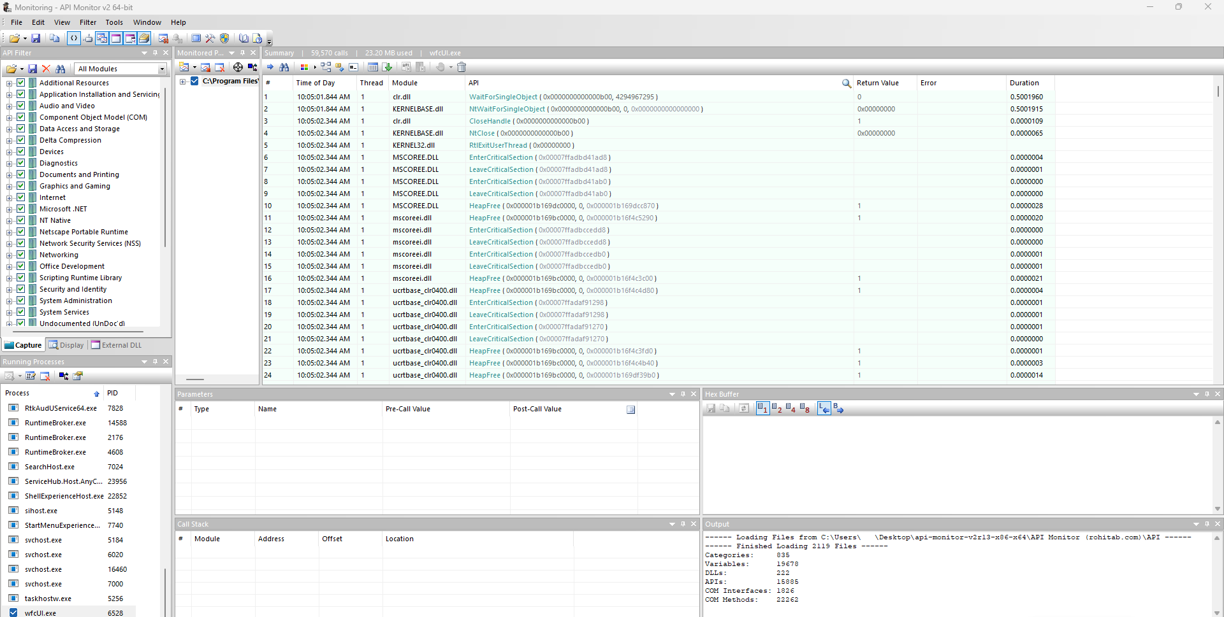Image resolution: width=1224 pixels, height=617 pixels.
Task: Switch to the External DLL tab
Action: click(117, 345)
